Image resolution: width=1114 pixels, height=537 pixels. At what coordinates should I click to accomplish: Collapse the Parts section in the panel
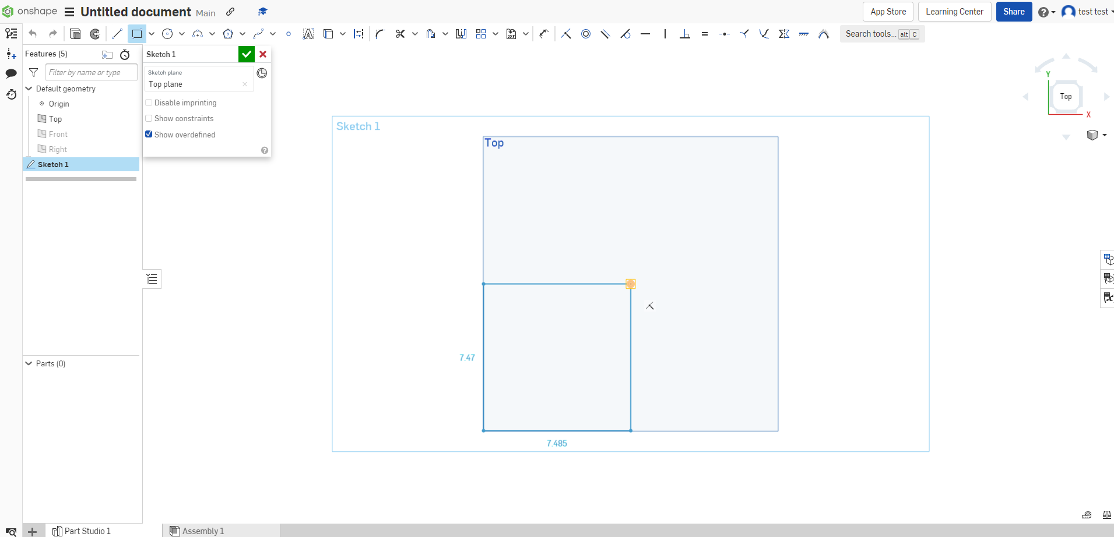(28, 363)
